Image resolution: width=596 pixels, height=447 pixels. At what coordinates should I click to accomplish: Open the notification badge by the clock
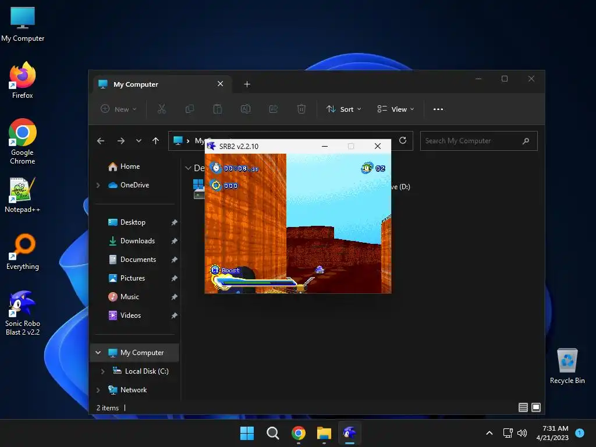(x=580, y=433)
